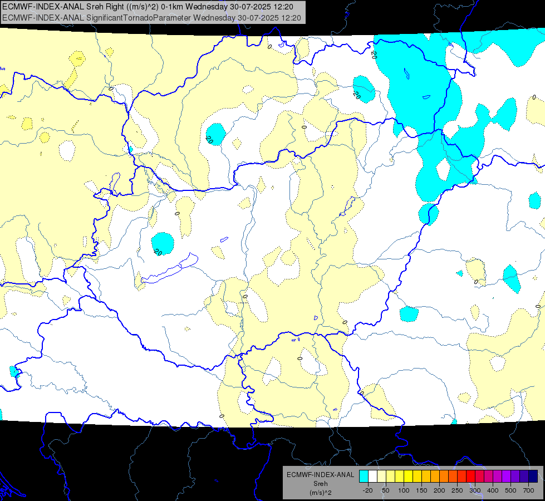Image resolution: width=545 pixels, height=501 pixels.
Task: Click the '700' legend tick value
Action: click(528, 490)
